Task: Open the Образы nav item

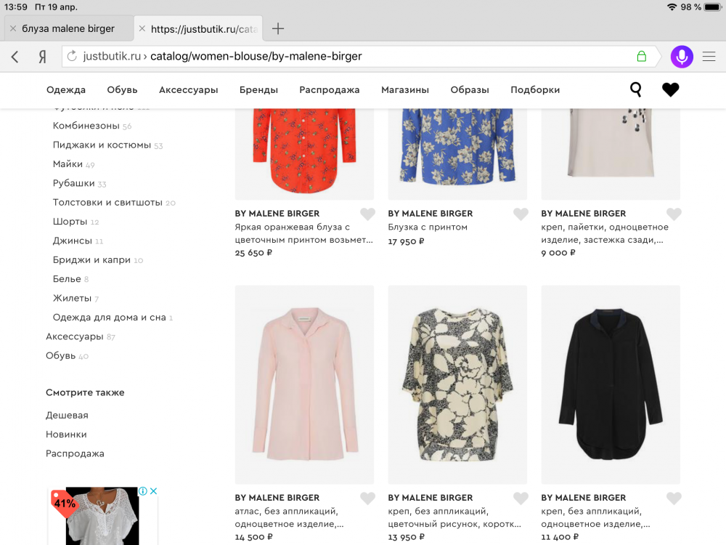Action: (x=470, y=90)
